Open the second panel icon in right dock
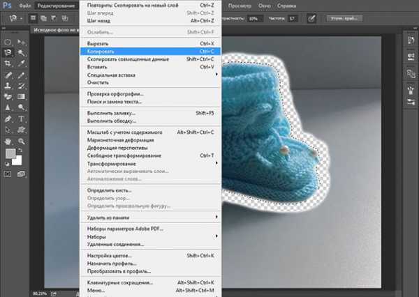 (x=411, y=57)
